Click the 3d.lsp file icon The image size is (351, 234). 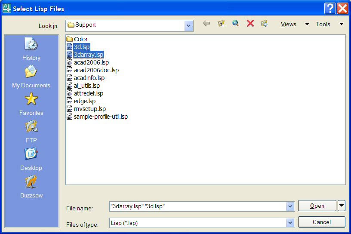[x=70, y=47]
